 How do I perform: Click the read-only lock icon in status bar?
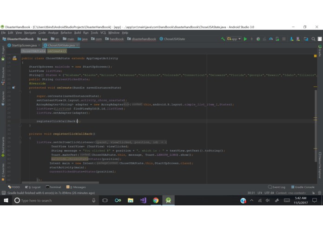313,193
